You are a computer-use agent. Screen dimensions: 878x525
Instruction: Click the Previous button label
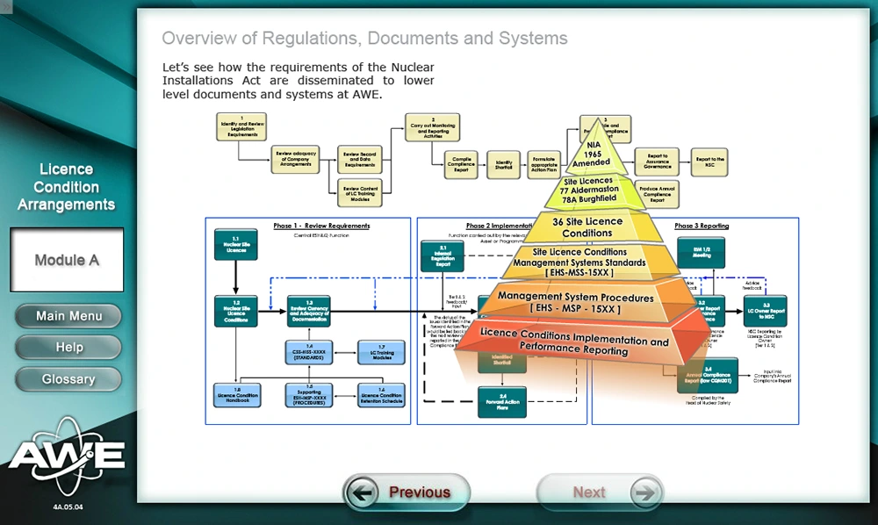point(419,493)
